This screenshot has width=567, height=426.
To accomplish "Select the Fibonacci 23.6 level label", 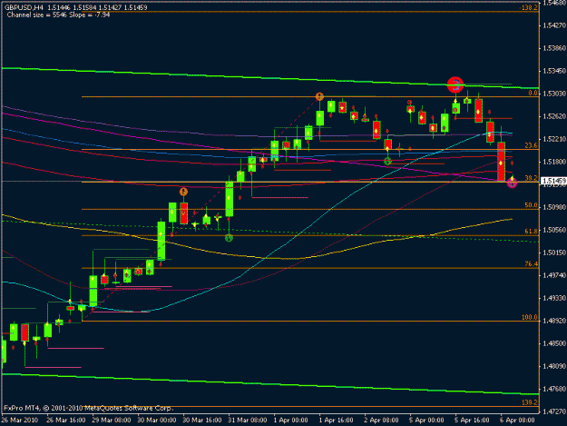I will coord(531,145).
